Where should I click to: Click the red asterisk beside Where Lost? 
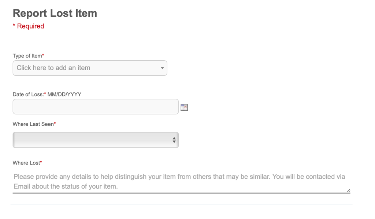pos(41,162)
